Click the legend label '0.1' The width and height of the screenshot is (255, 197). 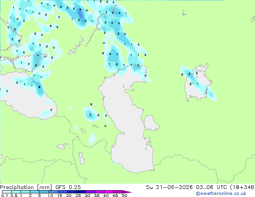4,195
